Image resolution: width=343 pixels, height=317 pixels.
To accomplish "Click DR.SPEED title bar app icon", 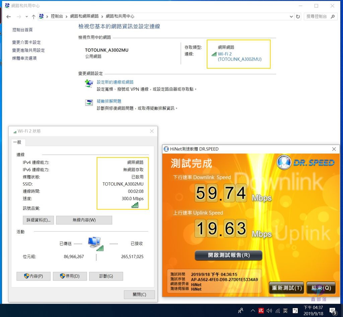I will (166, 149).
